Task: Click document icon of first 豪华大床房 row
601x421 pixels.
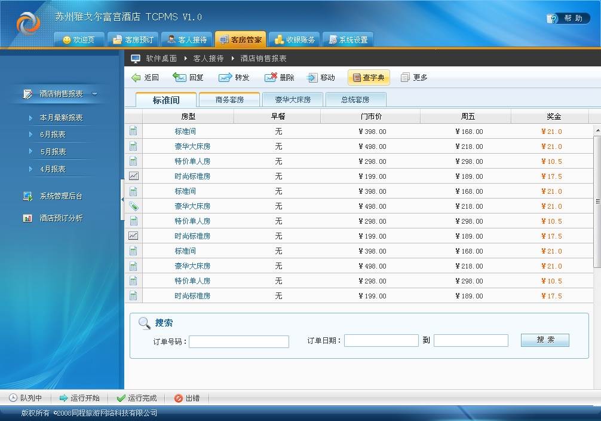Action: [133, 146]
